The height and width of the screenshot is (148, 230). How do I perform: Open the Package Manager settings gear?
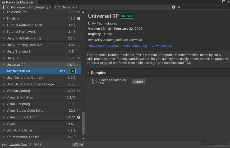pos(173,7)
